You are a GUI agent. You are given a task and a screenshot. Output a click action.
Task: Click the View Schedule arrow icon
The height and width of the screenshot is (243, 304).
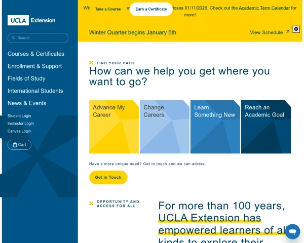[x=288, y=31]
